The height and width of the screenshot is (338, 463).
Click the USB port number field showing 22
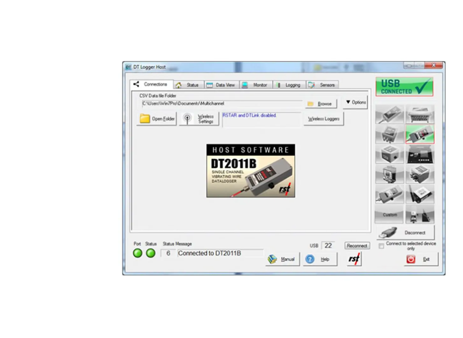(x=328, y=246)
